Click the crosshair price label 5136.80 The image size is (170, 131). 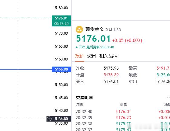pyautogui.click(x=62, y=119)
